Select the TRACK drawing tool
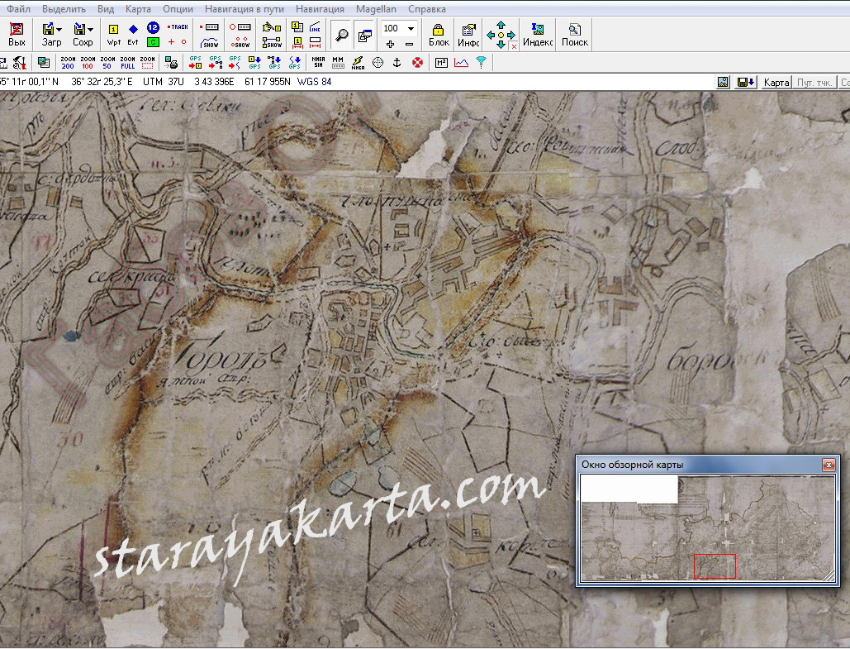Image resolution: width=850 pixels, height=649 pixels. [178, 26]
